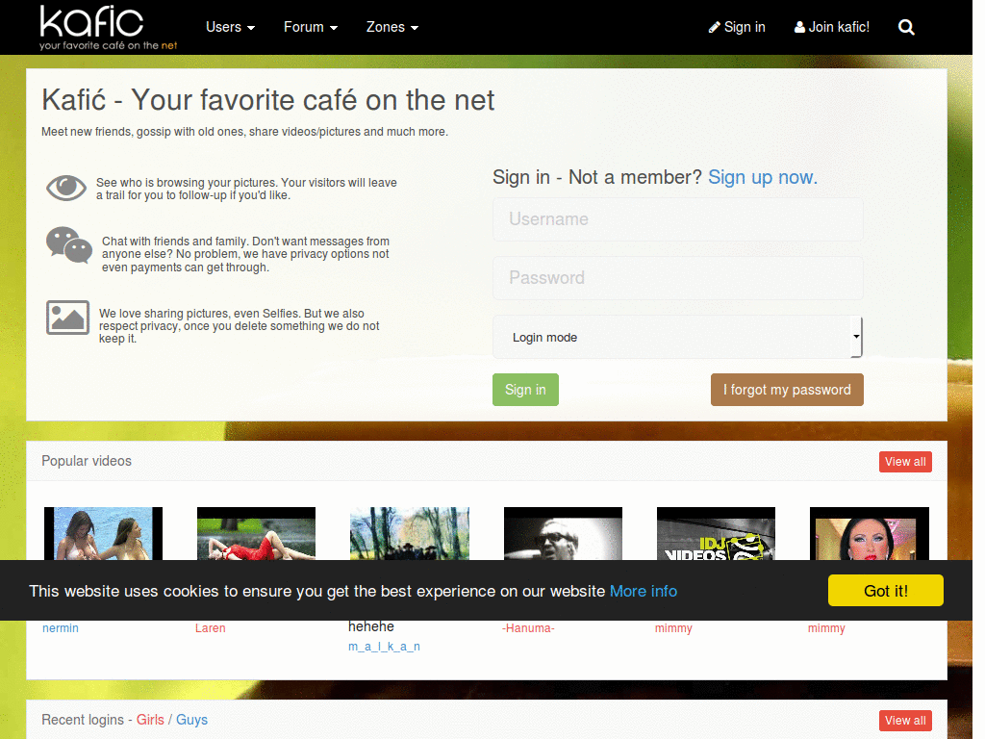The height and width of the screenshot is (739, 985).
Task: Open the dark-haired woman video thumbnail
Action: (870, 533)
